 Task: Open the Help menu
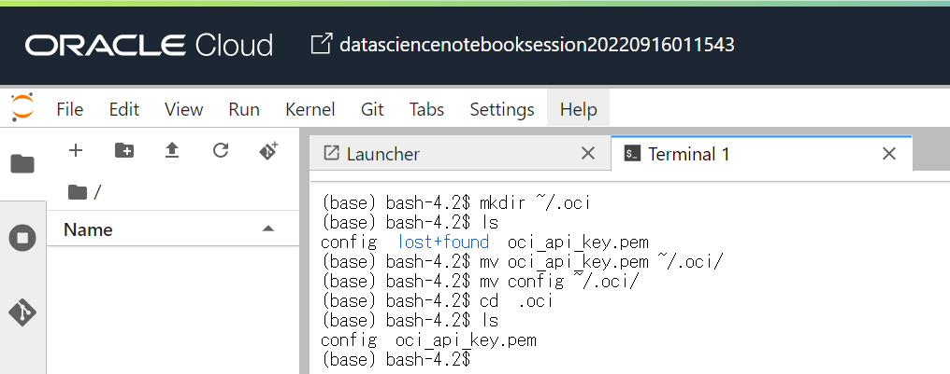(578, 109)
